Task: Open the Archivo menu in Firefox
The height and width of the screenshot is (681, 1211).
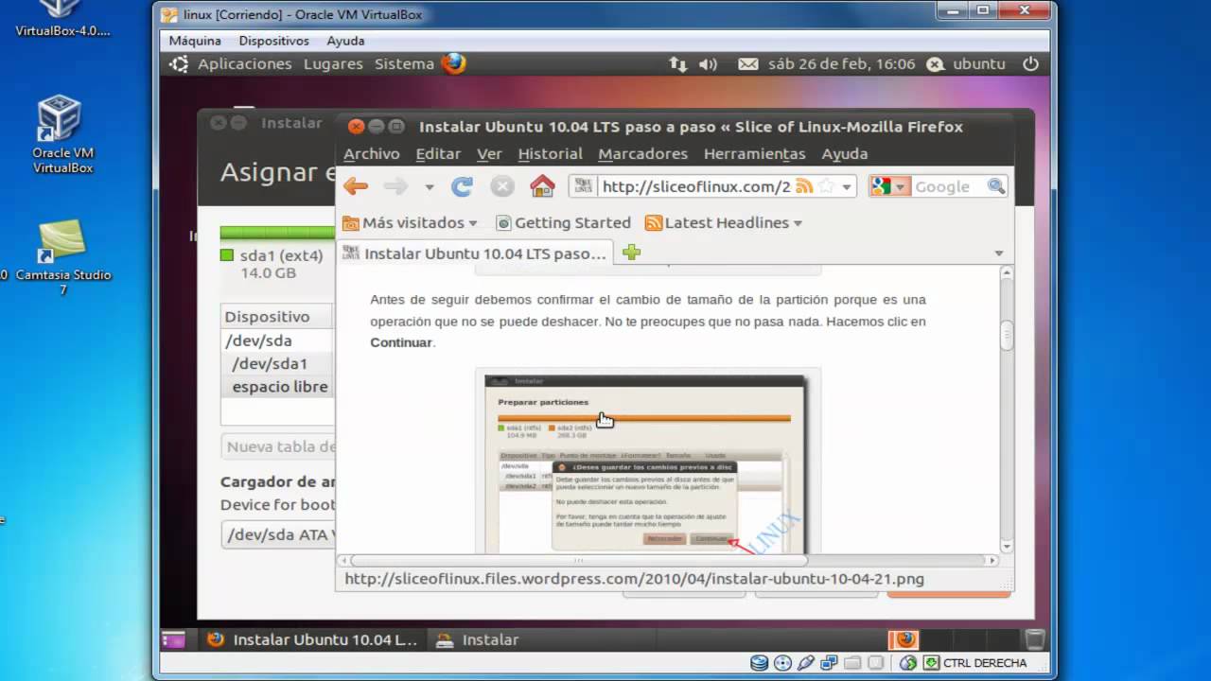Action: pos(371,153)
